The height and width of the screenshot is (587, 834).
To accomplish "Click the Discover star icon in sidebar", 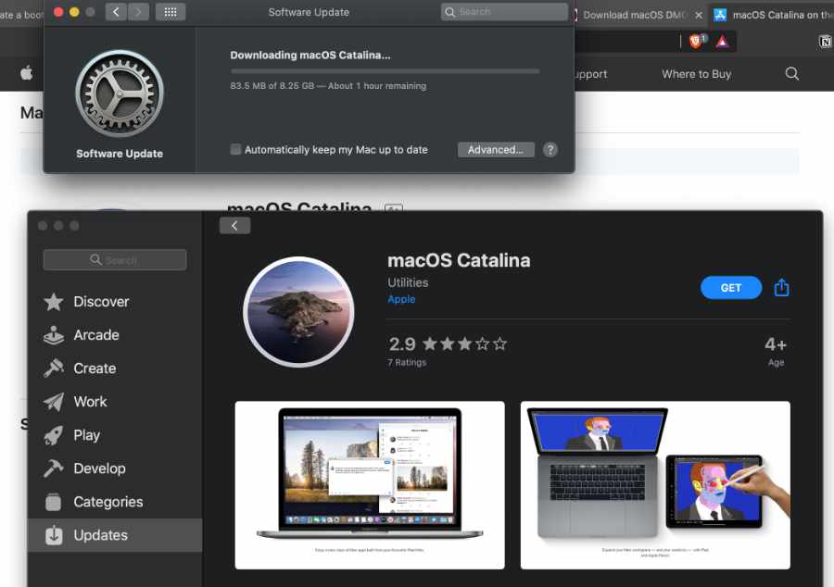I will click(x=54, y=302).
